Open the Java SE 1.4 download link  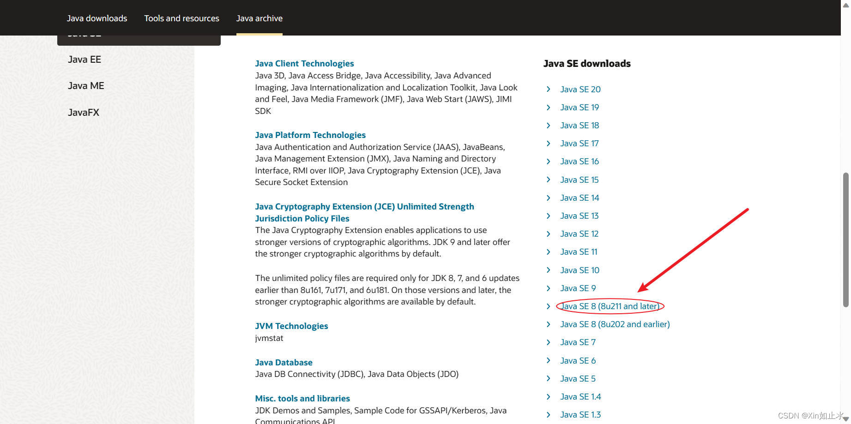(580, 397)
